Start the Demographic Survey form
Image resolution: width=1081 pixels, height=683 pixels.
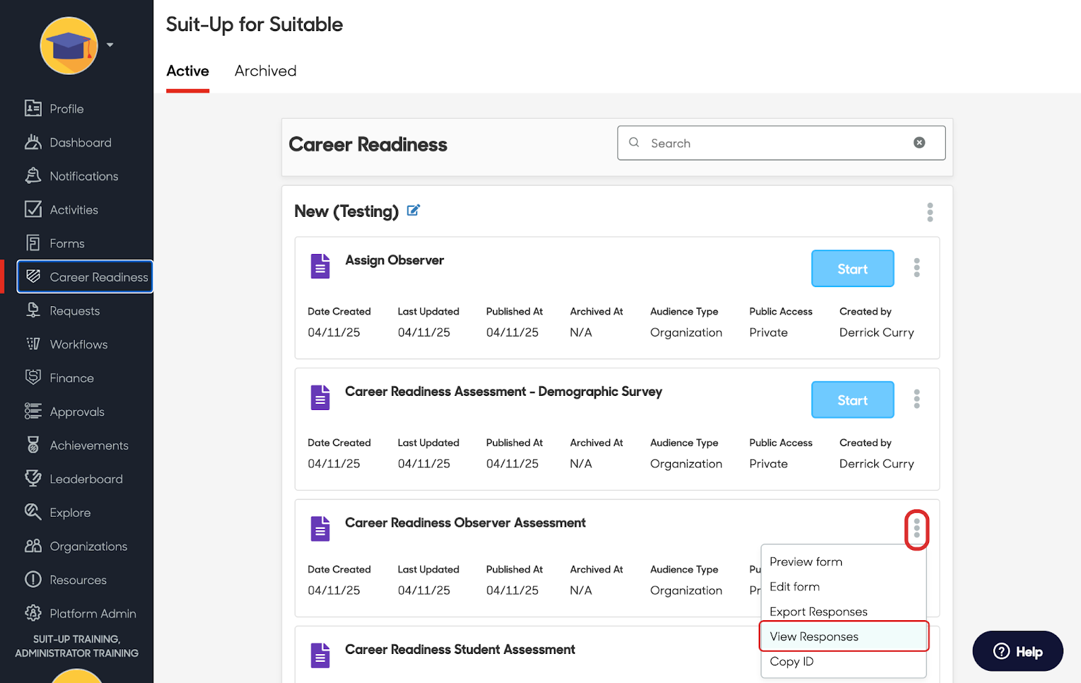pos(853,400)
